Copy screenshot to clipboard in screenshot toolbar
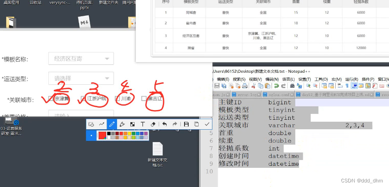This screenshot has width=389, height=187. 197,124
